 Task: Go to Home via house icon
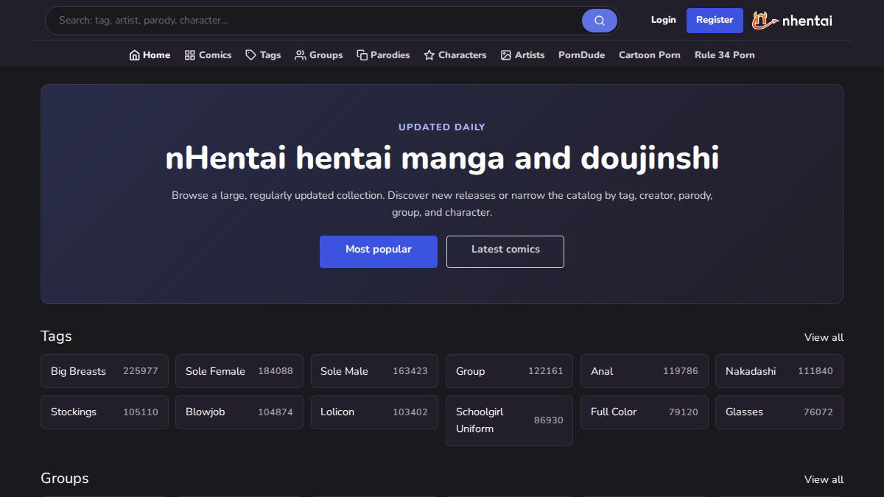click(x=150, y=55)
